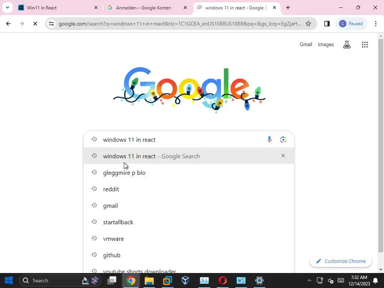Select the github suggestion
Image resolution: width=384 pixels, height=288 pixels.
click(x=189, y=255)
